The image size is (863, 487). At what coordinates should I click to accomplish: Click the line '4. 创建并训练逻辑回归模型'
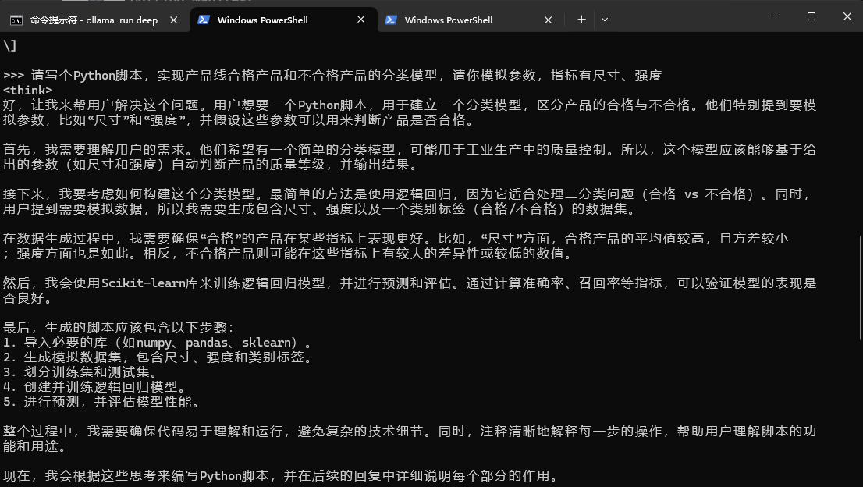pyautogui.click(x=94, y=387)
